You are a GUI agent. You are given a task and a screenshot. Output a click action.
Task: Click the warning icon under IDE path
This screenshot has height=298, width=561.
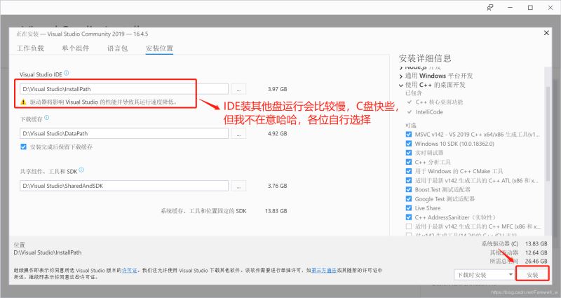click(24, 102)
